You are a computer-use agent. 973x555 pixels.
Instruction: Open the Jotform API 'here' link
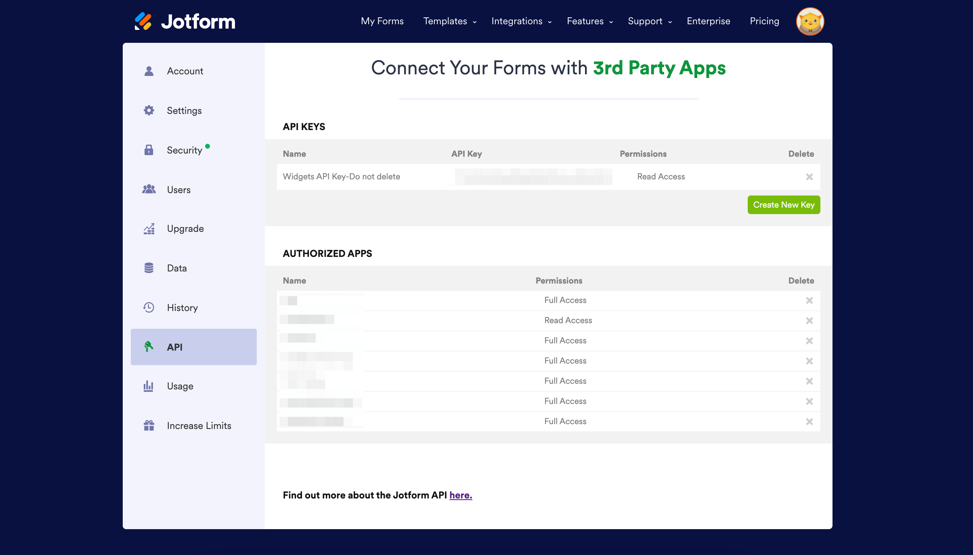460,495
